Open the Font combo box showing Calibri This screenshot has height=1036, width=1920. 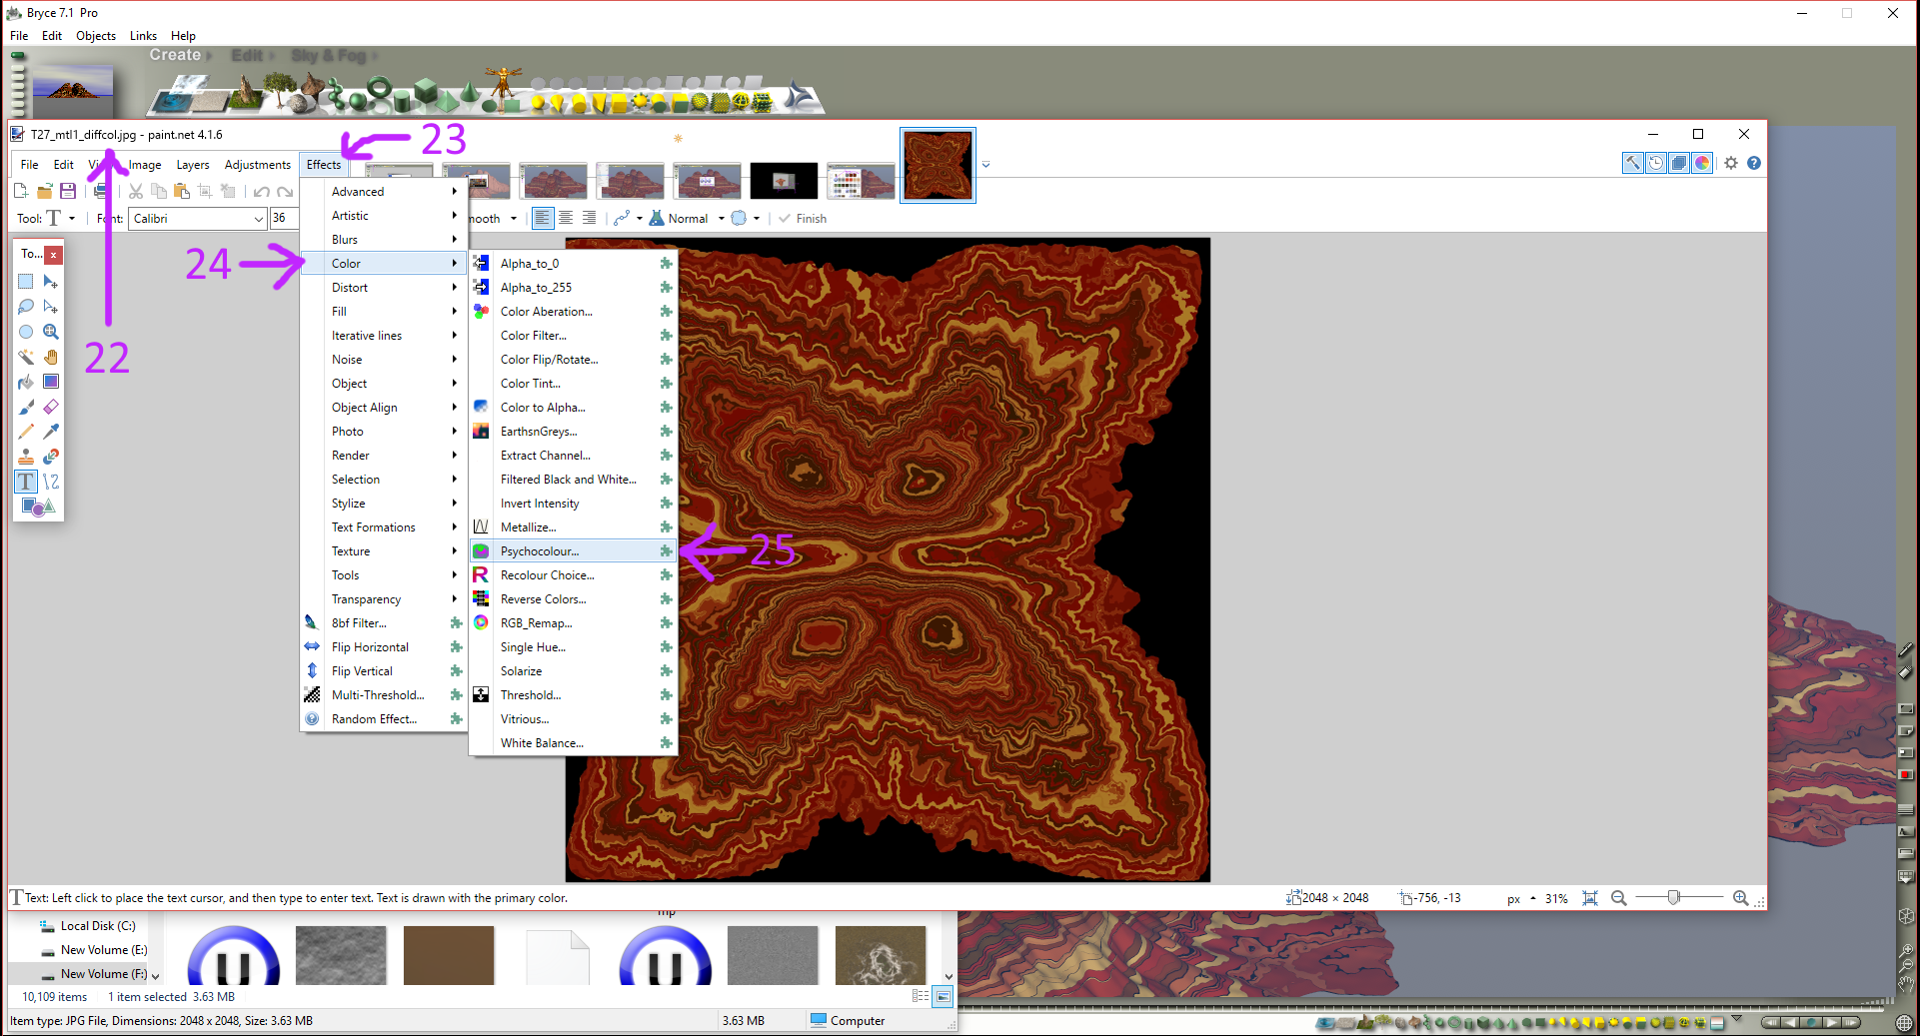(198, 219)
